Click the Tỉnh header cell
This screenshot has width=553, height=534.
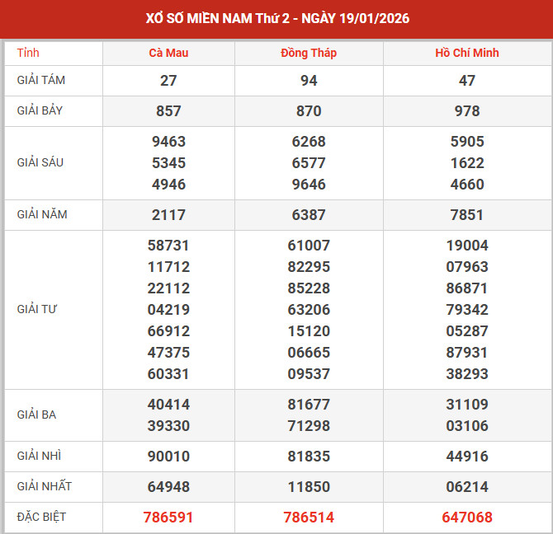coord(28,53)
